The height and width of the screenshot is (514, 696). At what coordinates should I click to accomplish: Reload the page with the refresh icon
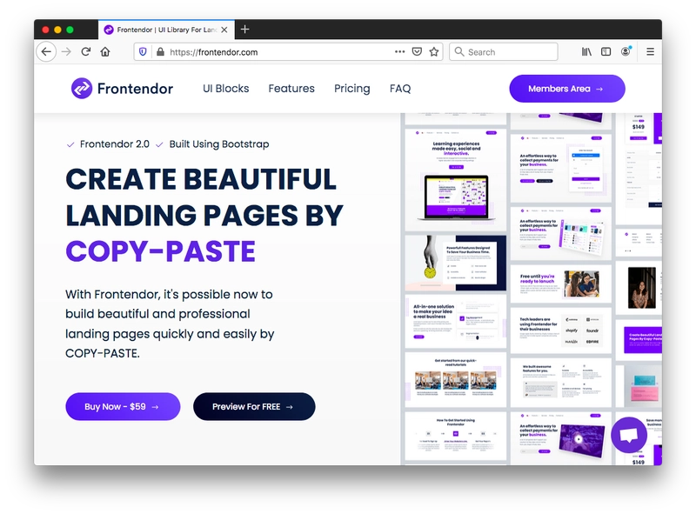(86, 52)
